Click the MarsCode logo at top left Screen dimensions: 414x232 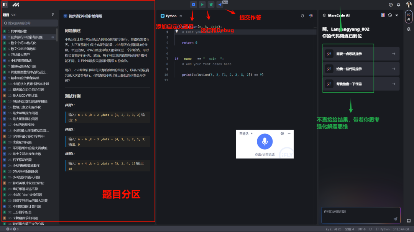coord(16,5)
